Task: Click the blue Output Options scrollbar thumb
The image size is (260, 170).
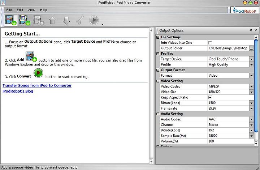Action: coord(256,86)
